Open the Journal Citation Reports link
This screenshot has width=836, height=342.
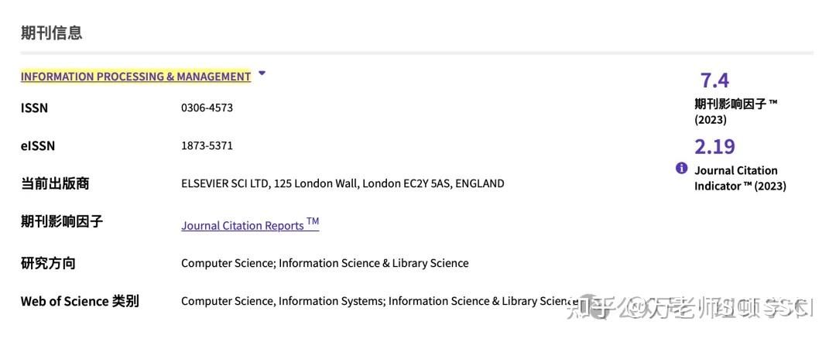coord(249,225)
